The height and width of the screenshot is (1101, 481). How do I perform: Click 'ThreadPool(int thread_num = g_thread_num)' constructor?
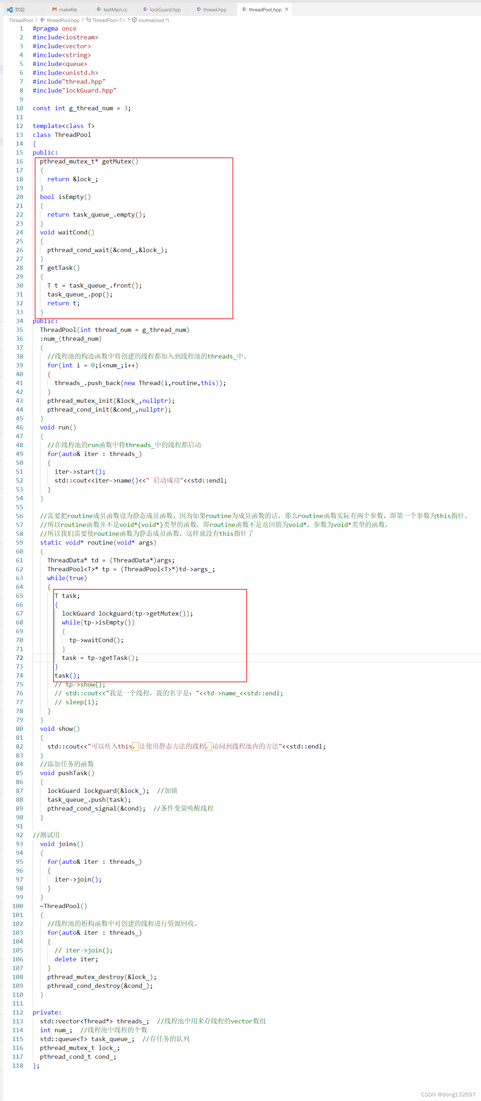tap(114, 330)
